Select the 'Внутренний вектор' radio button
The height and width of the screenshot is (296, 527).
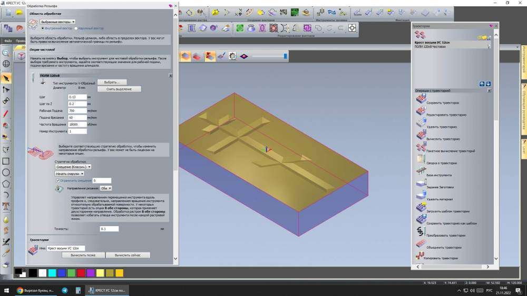(x=42, y=28)
